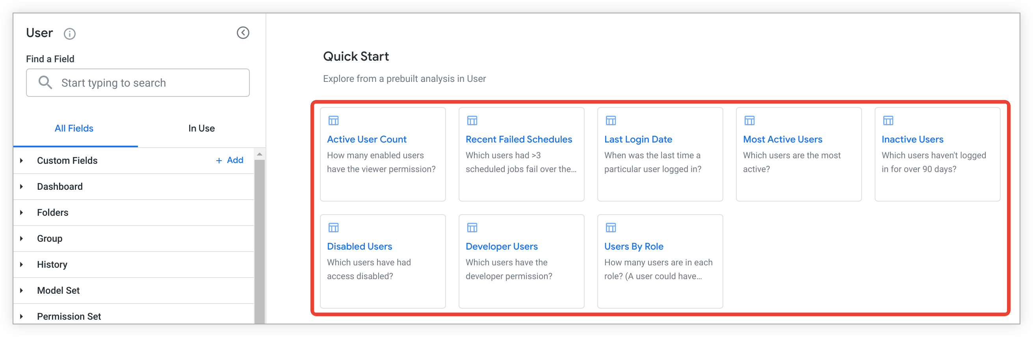Image resolution: width=1033 pixels, height=337 pixels.
Task: Open the Developer Users analysis
Action: coord(501,246)
